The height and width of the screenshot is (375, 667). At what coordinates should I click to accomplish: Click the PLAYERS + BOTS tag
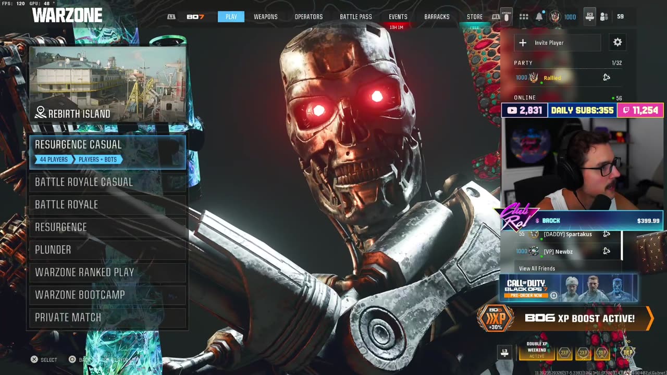pyautogui.click(x=98, y=159)
